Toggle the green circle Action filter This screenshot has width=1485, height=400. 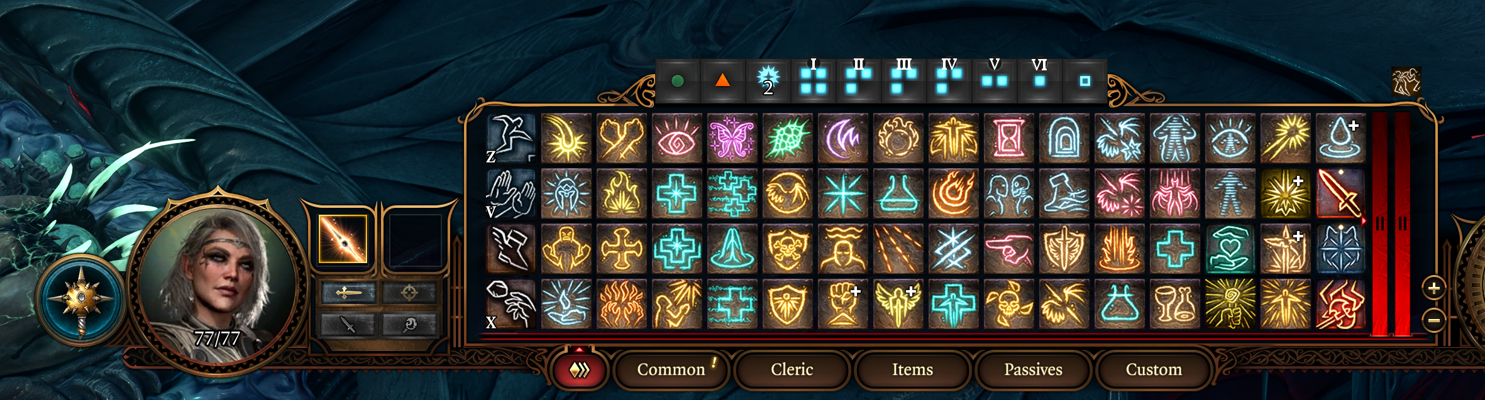coord(678,81)
